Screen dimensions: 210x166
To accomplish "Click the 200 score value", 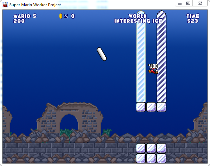I will [19, 21].
